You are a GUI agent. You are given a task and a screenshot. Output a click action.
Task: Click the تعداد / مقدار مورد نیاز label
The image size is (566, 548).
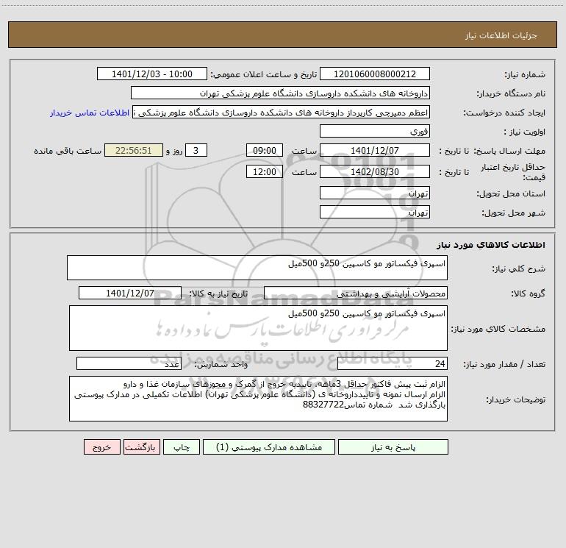(504, 365)
